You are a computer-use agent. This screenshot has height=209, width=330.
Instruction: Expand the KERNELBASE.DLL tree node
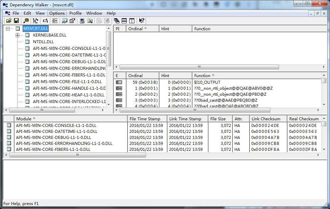tap(18, 35)
